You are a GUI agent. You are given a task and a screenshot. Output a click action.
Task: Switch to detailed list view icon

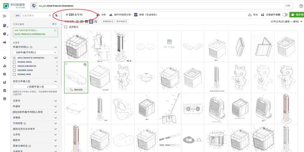pos(82,21)
